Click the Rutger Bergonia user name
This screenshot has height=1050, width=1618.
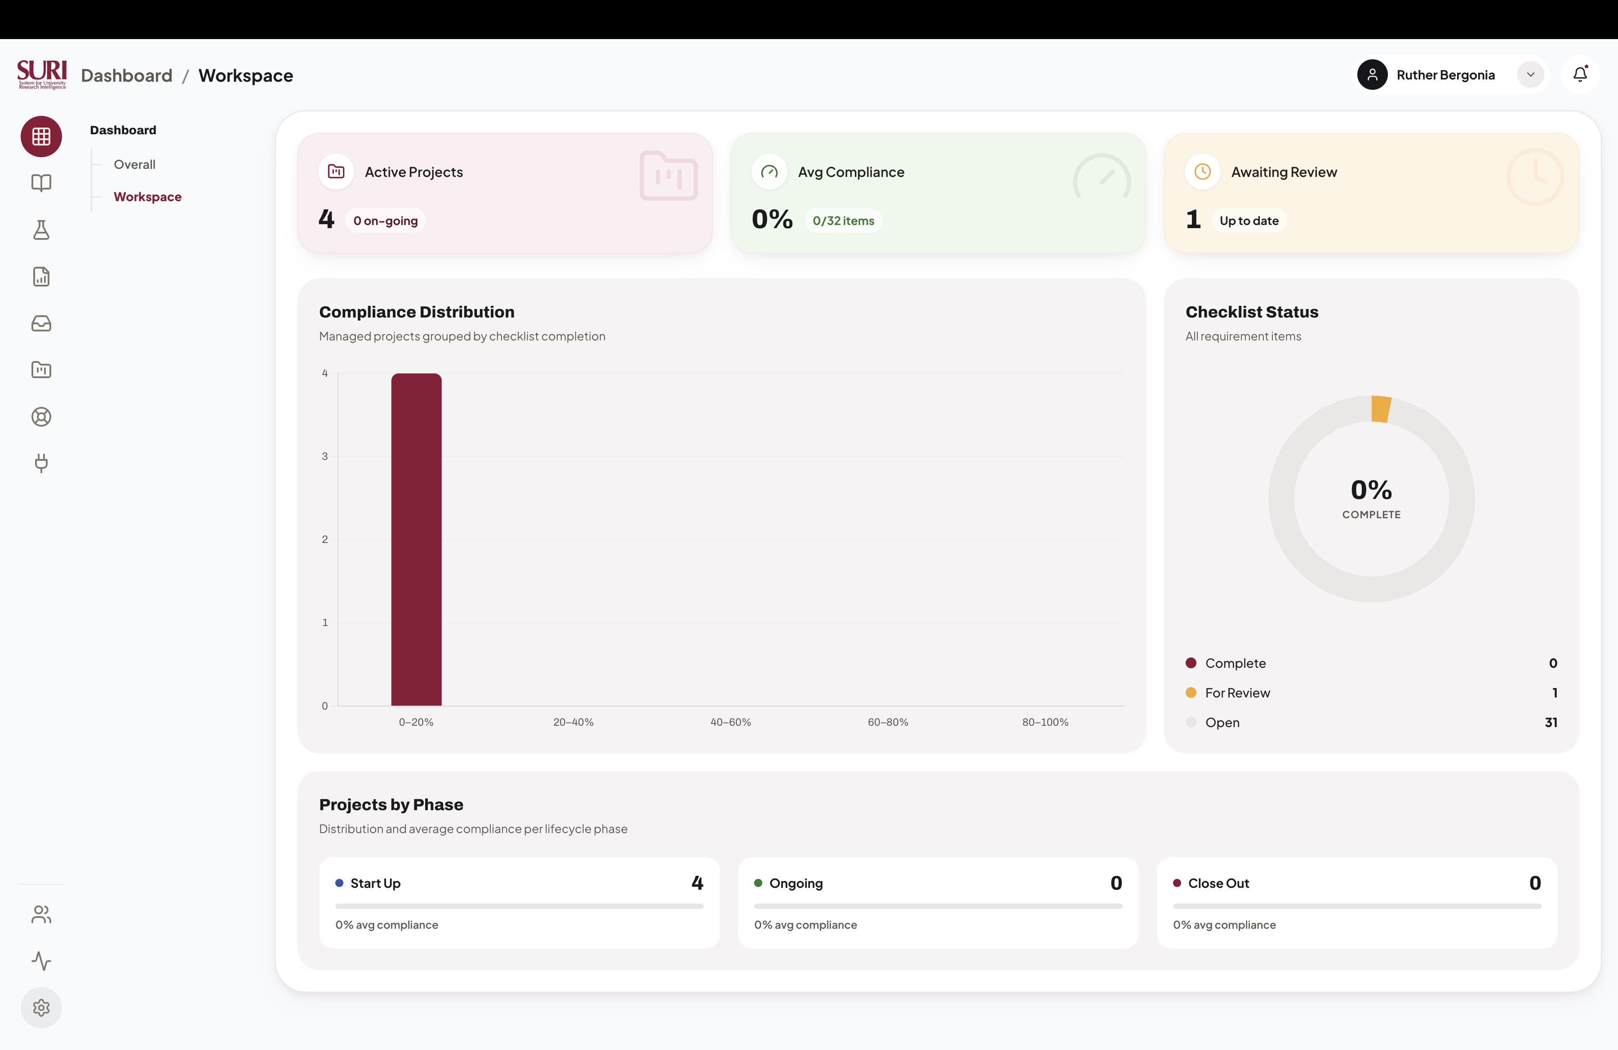[x=1445, y=75]
